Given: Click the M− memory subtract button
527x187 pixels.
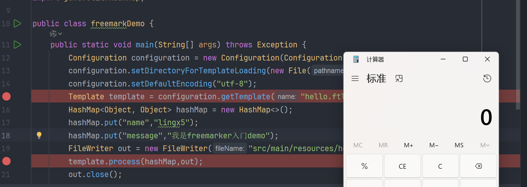Looking at the screenshot, I should 434,145.
